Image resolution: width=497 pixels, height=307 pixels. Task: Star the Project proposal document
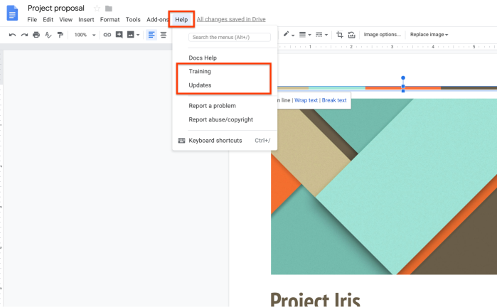(x=97, y=8)
